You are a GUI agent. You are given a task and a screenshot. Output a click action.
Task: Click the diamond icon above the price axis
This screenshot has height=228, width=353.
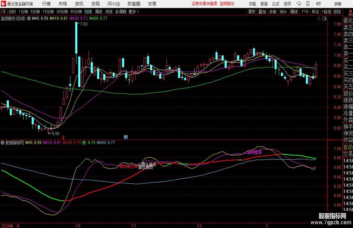pyautogui.click(x=319, y=19)
